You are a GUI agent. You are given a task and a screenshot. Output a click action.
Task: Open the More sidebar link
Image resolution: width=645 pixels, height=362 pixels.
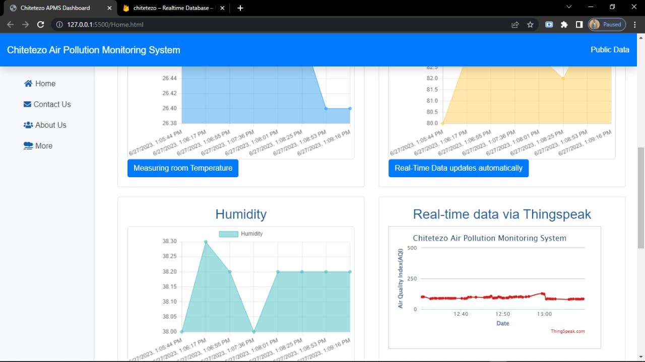38,146
